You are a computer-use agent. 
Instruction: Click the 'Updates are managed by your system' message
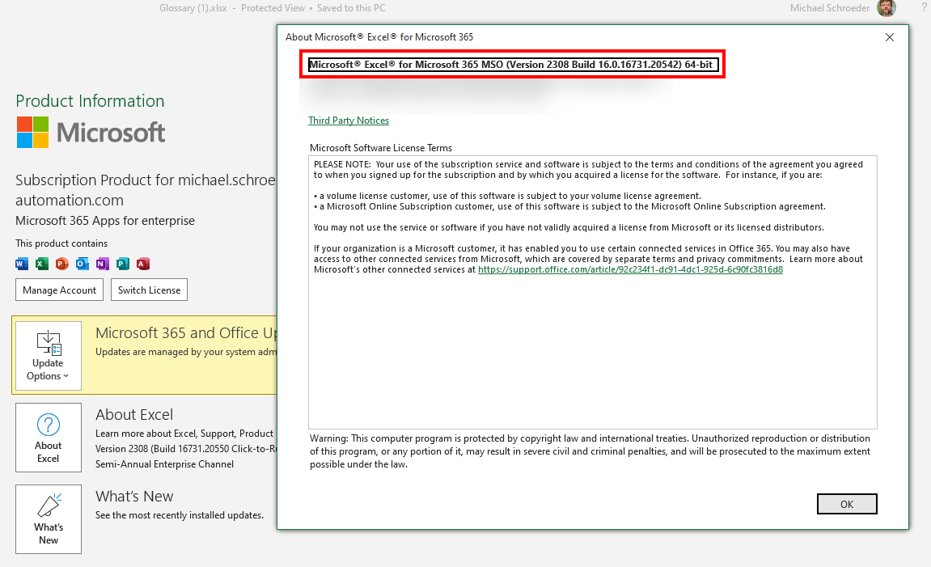point(186,352)
